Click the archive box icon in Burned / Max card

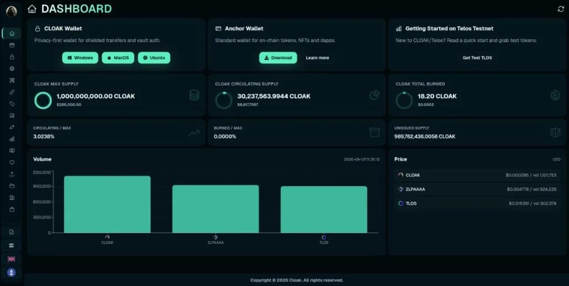point(375,132)
